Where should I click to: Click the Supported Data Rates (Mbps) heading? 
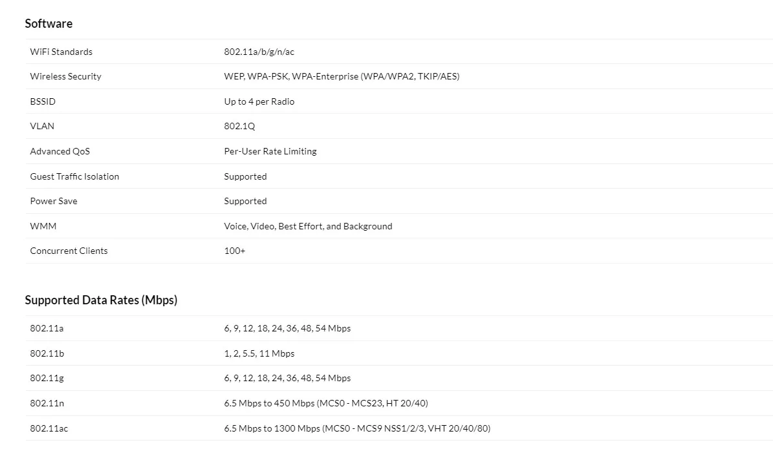[101, 300]
